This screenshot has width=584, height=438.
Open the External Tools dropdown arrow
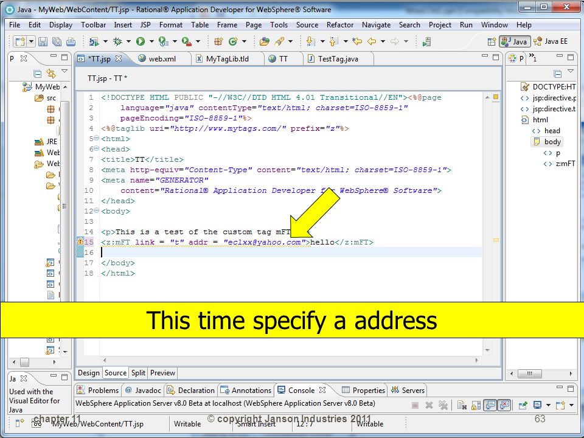198,41
